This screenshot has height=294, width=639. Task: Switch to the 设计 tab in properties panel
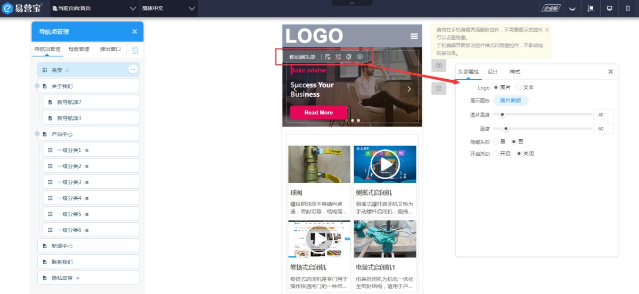[493, 72]
